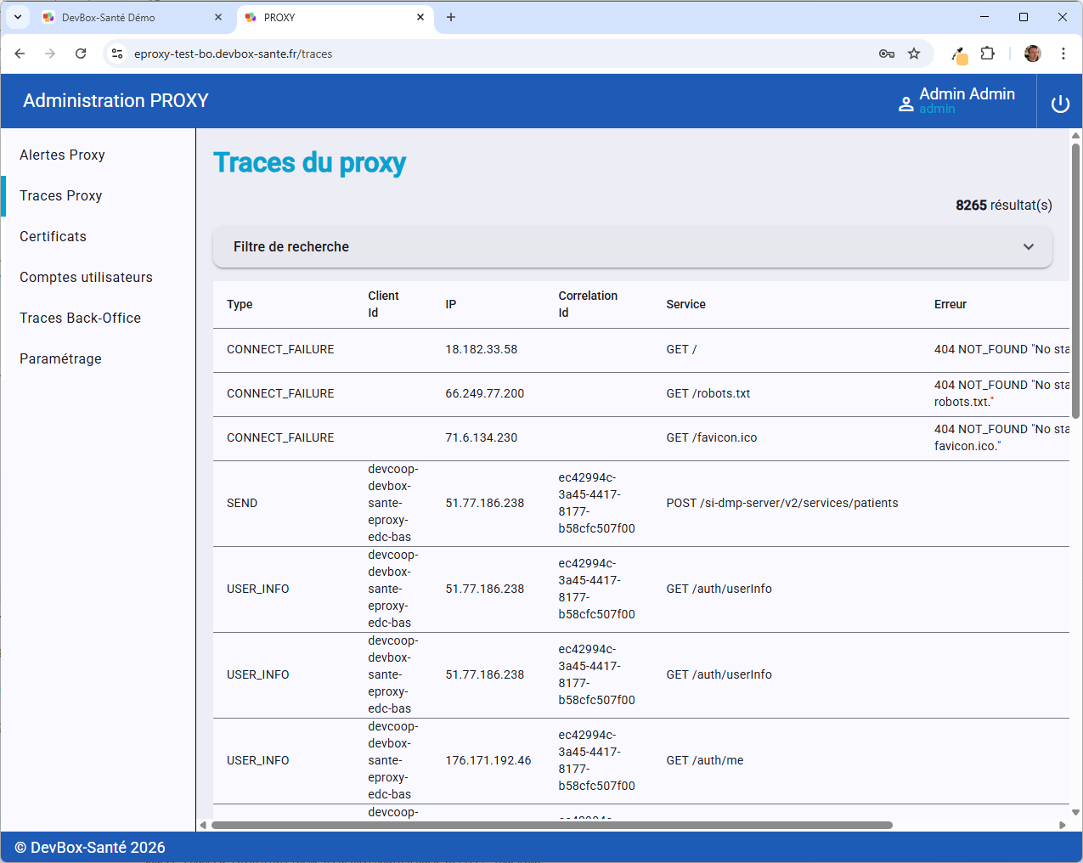
Task: Open the password manager key icon
Action: pyautogui.click(x=886, y=53)
